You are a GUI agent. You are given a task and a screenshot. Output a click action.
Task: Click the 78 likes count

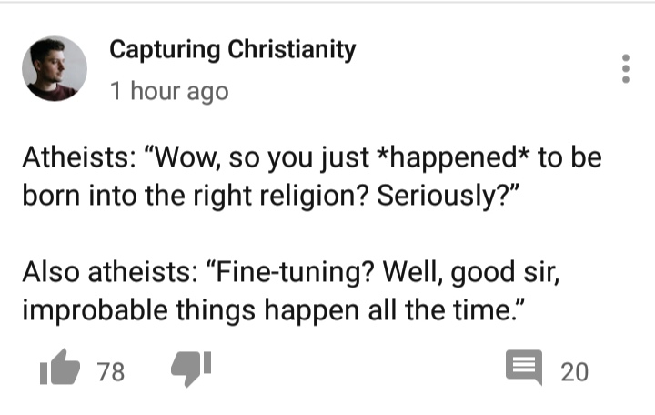coord(111,371)
